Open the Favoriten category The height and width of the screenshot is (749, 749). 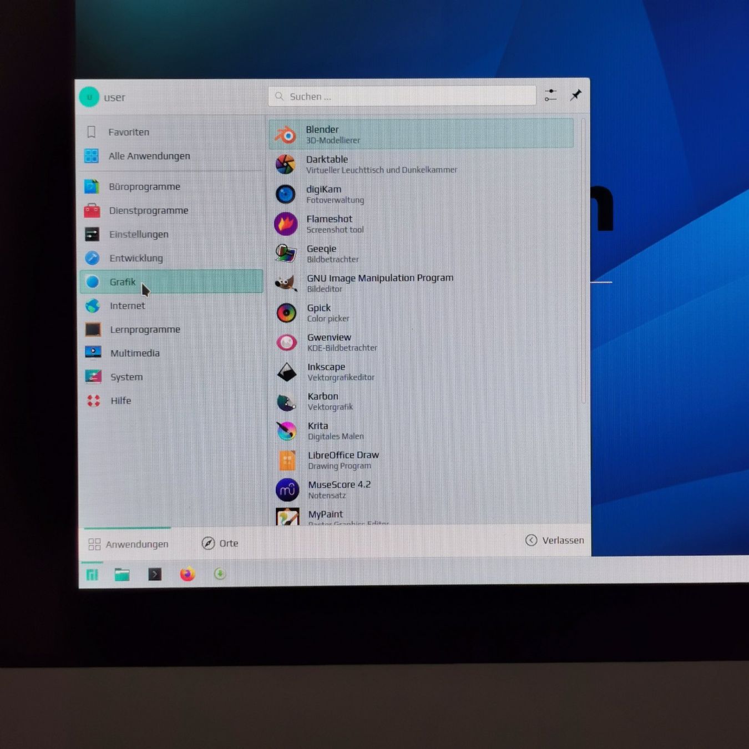pyautogui.click(x=171, y=132)
